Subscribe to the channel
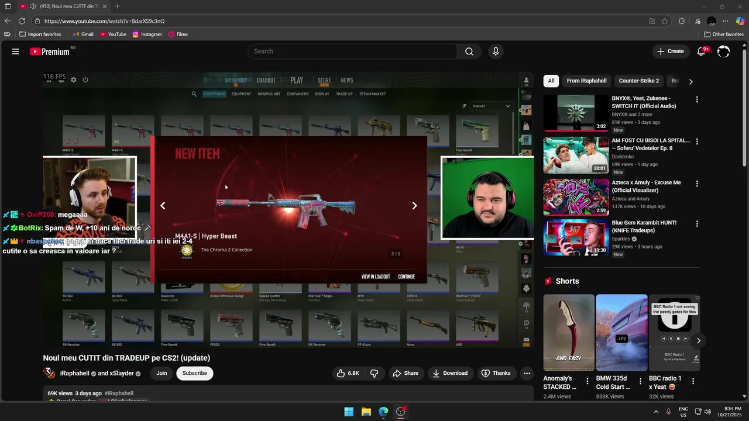Image resolution: width=749 pixels, height=421 pixels. pyautogui.click(x=195, y=373)
